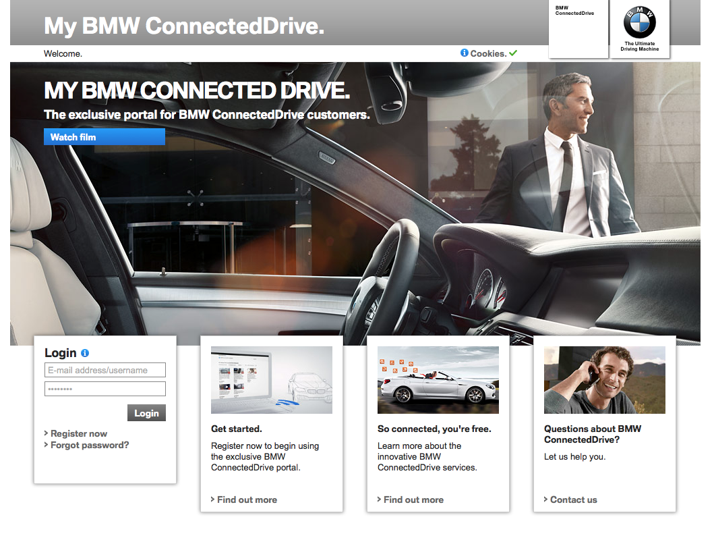Open Find out more under So connected
714x540 pixels.
click(413, 500)
